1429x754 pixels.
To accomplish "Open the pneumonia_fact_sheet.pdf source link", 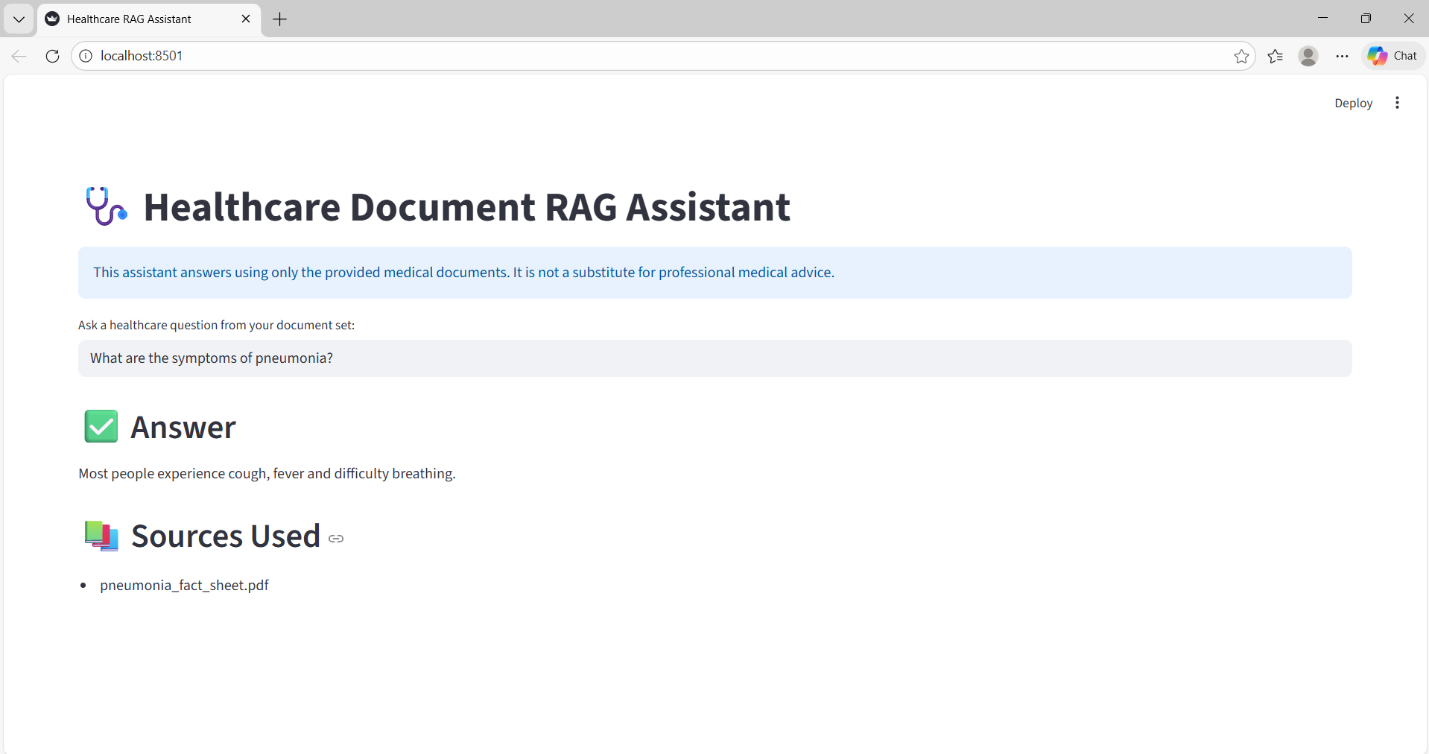I will pyautogui.click(x=184, y=586).
